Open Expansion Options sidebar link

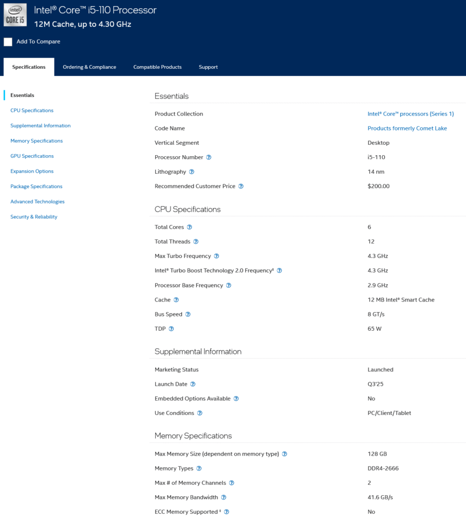click(32, 171)
